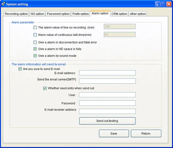This screenshot has height=148, width=173.
Task: Open the CRM option tab
Action: 119,14
